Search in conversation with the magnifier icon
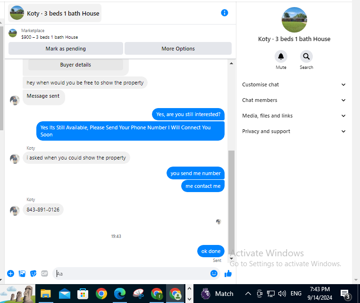The image size is (360, 303). click(x=306, y=56)
